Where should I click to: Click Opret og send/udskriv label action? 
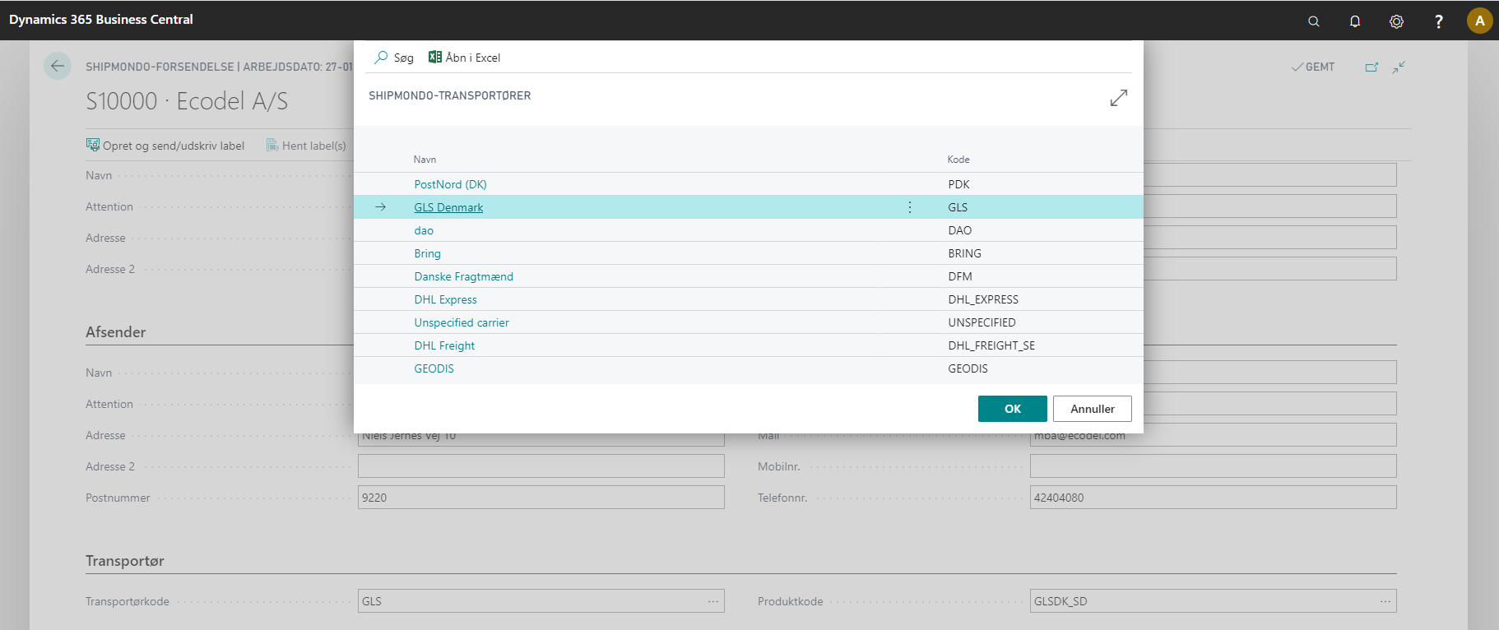[165, 146]
